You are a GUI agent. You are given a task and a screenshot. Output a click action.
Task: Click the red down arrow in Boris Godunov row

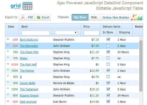[x=8, y=39]
